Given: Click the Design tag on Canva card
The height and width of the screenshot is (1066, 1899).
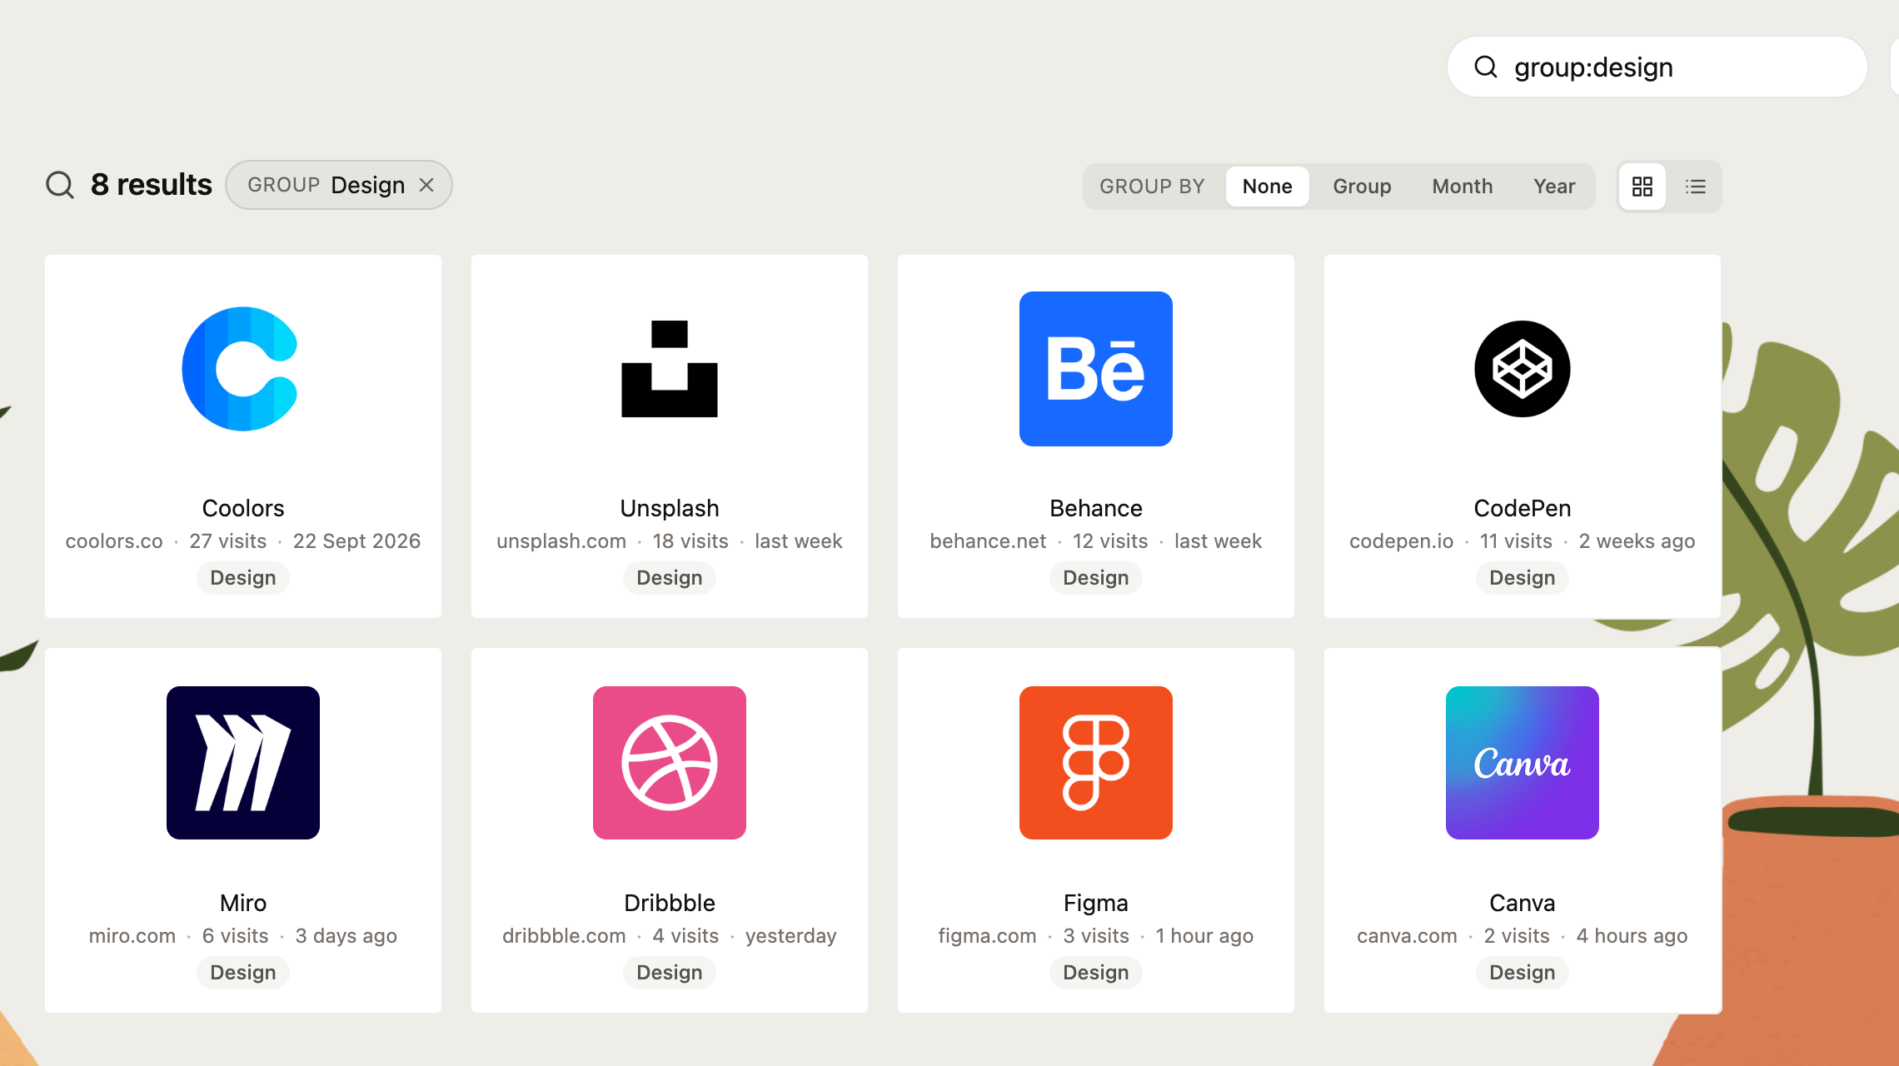Looking at the screenshot, I should pyautogui.click(x=1523, y=973).
